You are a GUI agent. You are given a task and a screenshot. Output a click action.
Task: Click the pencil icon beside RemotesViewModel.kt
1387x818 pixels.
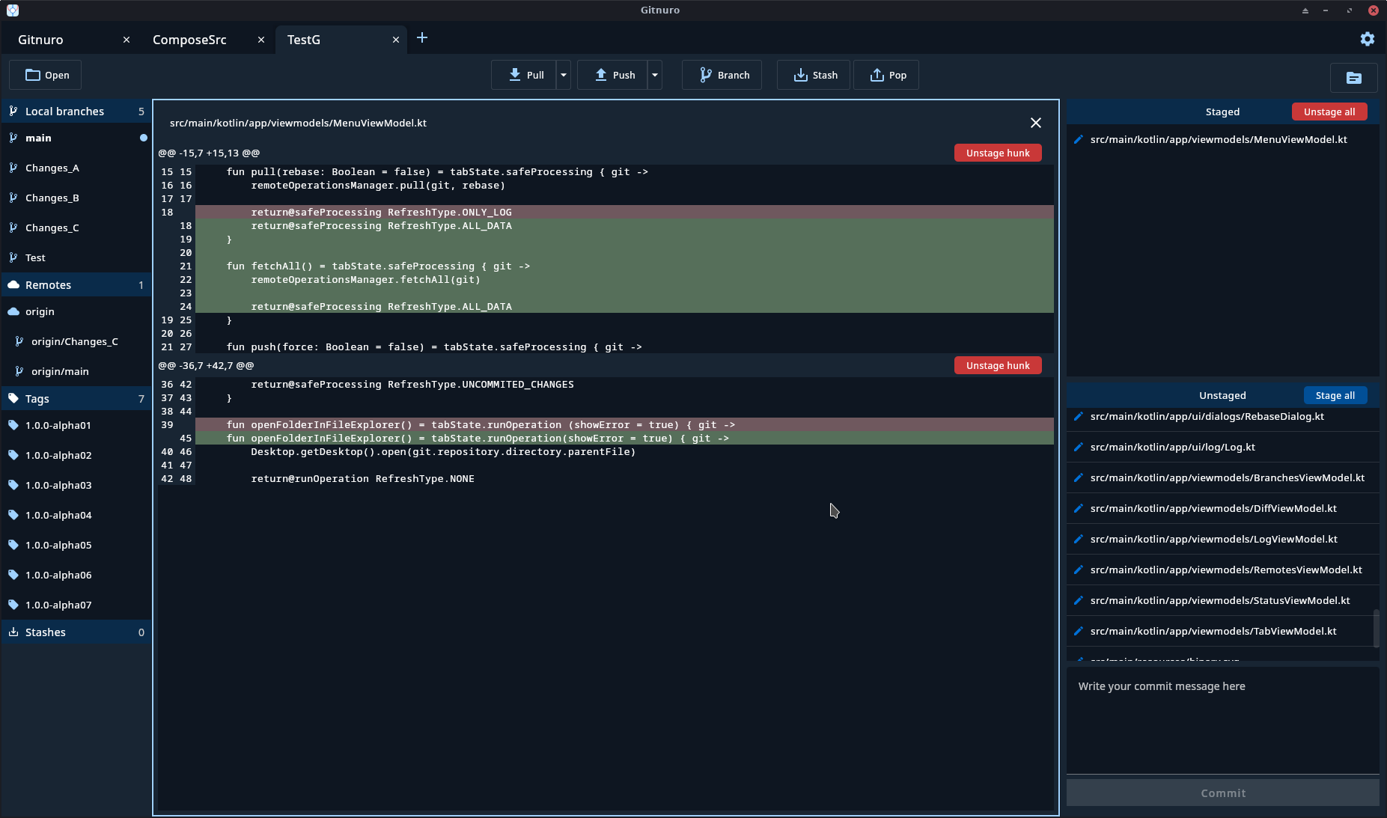click(x=1079, y=570)
